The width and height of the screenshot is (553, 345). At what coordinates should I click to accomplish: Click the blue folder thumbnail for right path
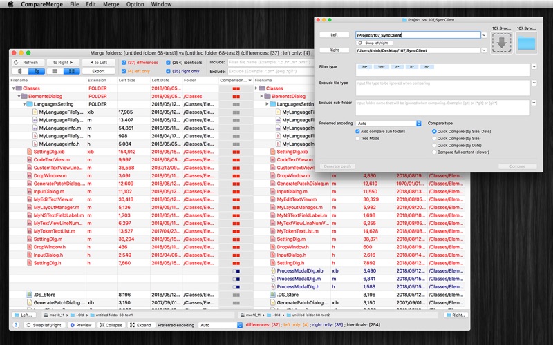coord(527,43)
